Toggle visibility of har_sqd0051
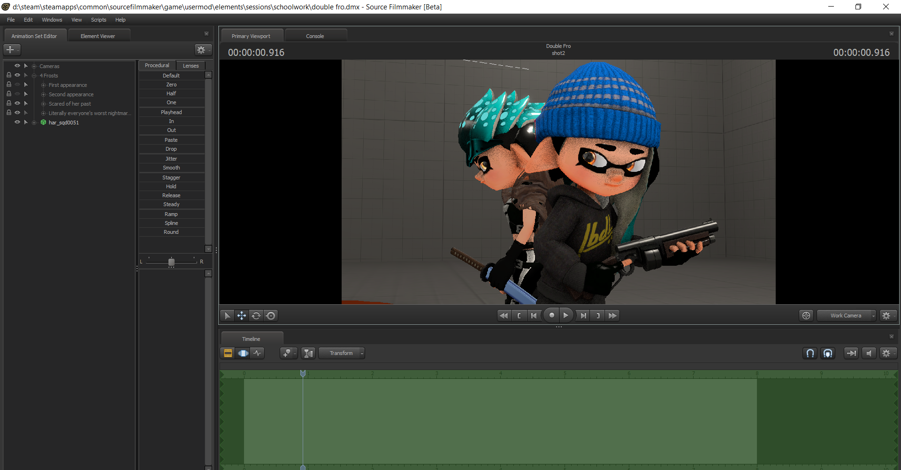This screenshot has height=470, width=901. click(17, 122)
